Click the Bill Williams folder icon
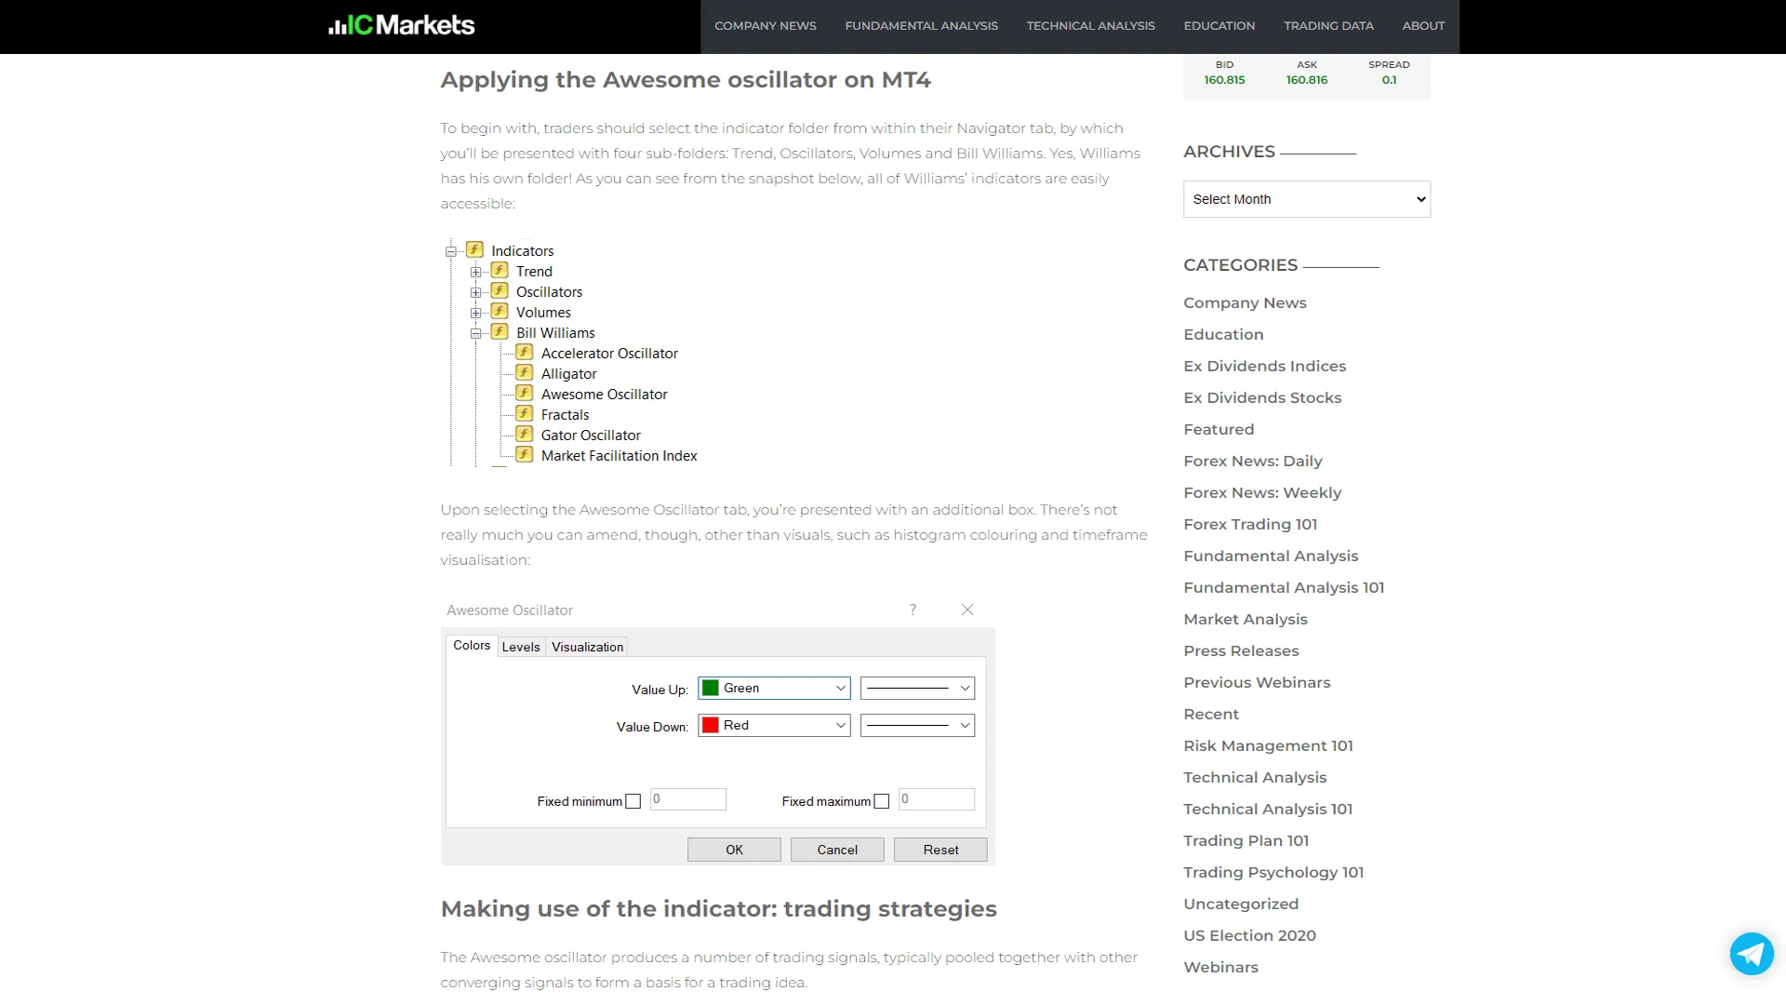 (500, 331)
